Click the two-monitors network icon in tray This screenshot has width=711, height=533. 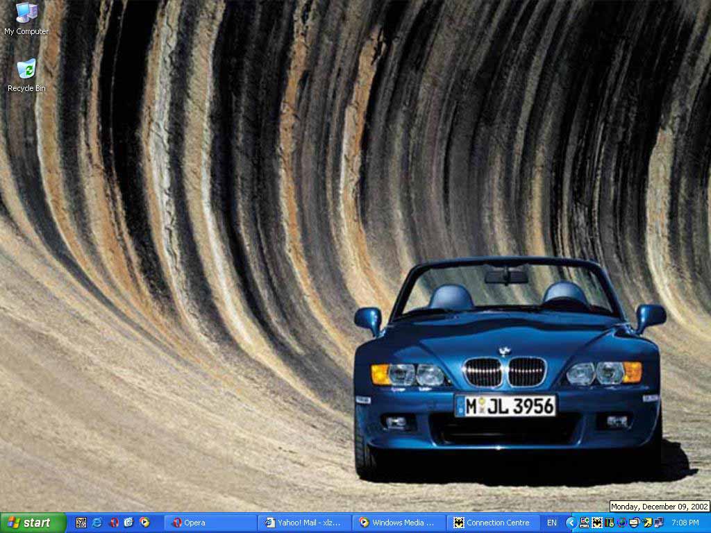[660, 523]
